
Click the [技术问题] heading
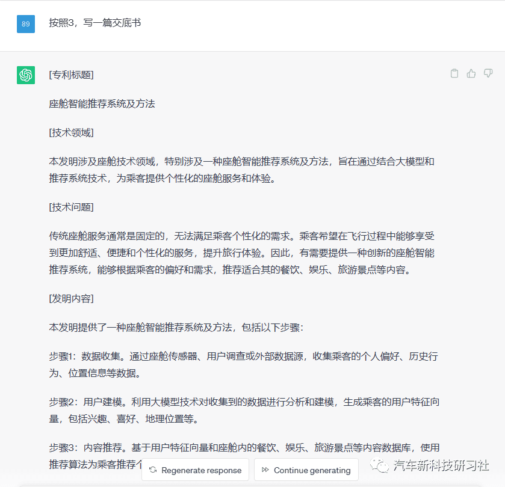[71, 207]
